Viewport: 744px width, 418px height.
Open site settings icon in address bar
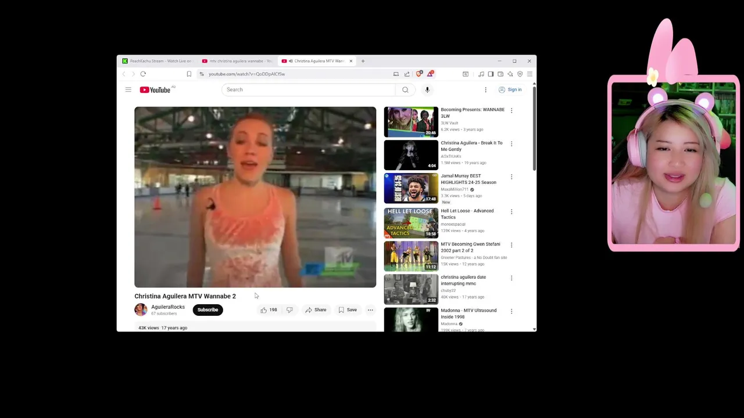pos(202,74)
